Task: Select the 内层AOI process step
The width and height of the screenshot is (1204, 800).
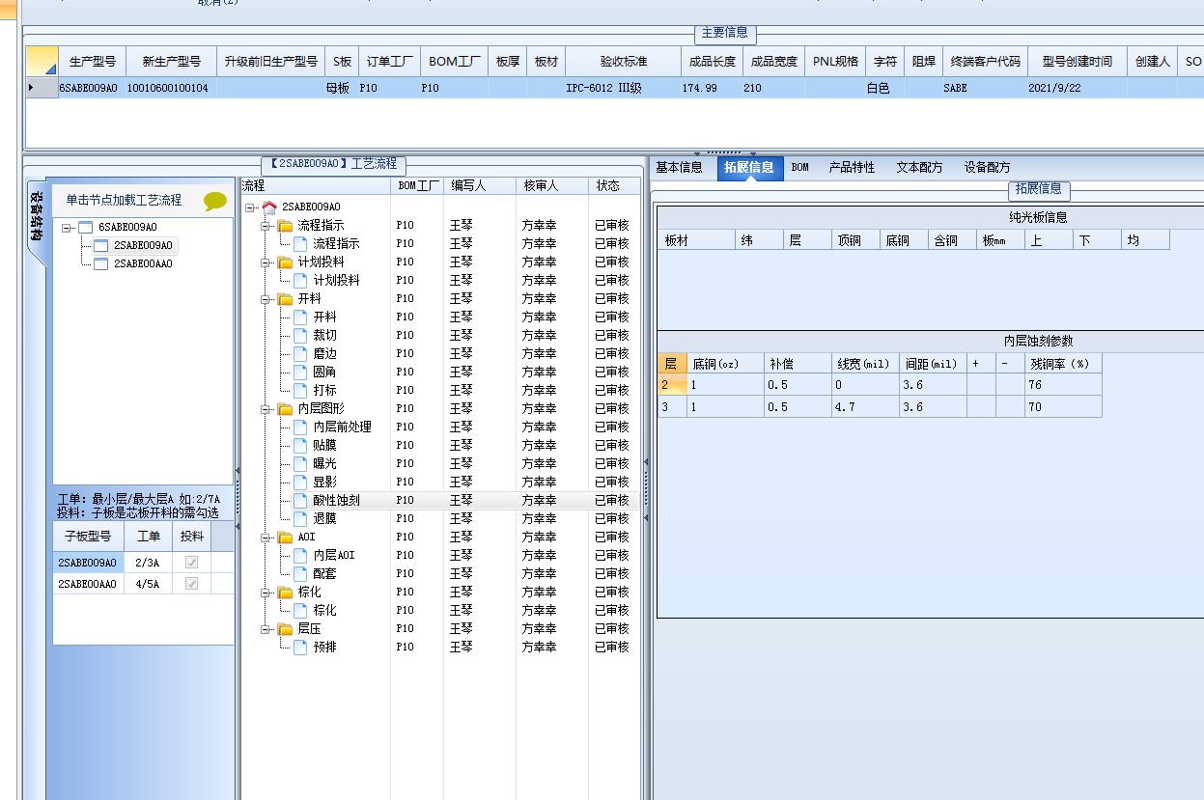Action: [334, 555]
